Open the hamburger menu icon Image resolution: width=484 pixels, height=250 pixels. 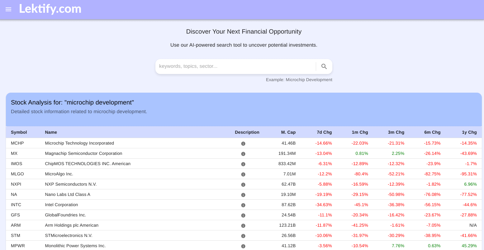[8, 9]
